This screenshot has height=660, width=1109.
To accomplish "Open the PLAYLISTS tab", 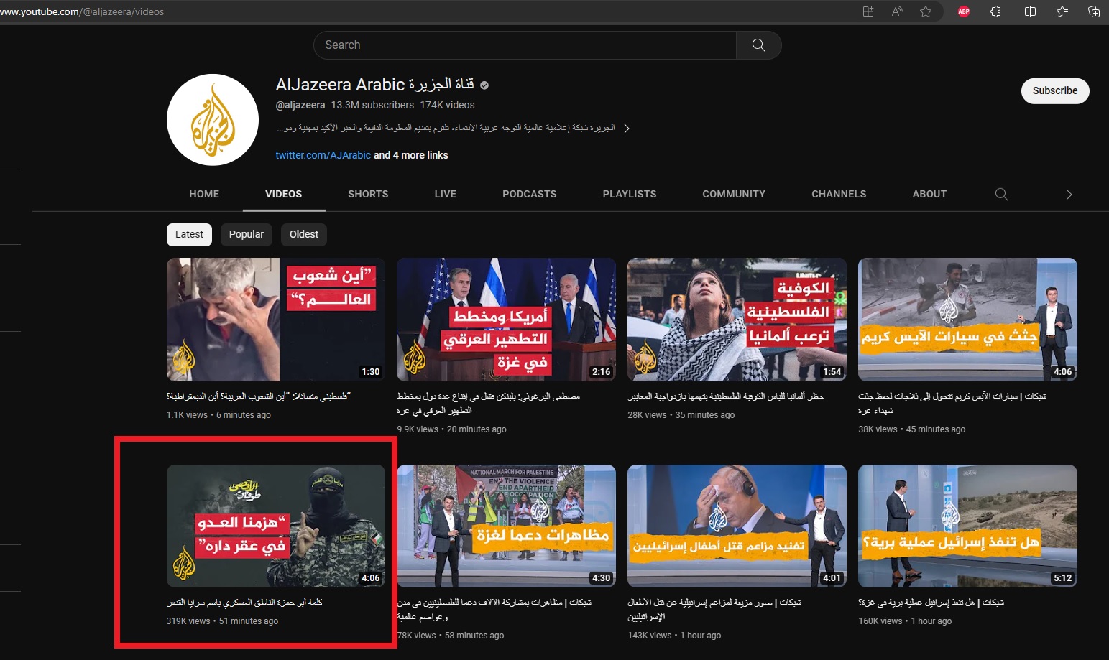I will [630, 194].
